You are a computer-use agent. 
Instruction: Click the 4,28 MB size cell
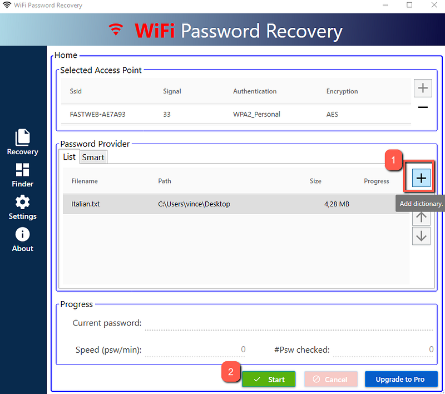pyautogui.click(x=337, y=204)
